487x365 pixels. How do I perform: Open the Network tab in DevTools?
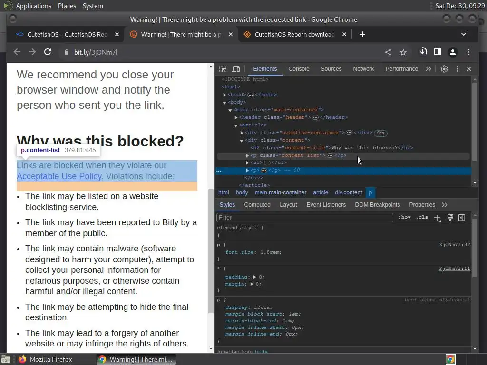[x=363, y=69]
